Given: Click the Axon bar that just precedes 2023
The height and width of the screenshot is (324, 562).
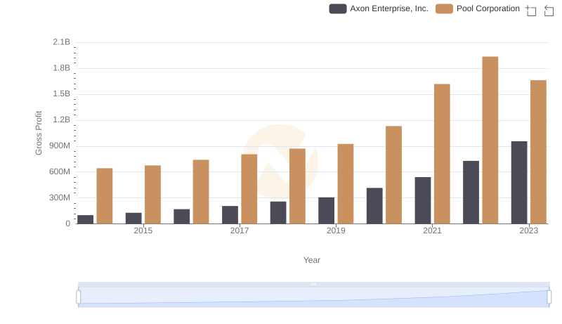Looking at the screenshot, I should 471,193.
